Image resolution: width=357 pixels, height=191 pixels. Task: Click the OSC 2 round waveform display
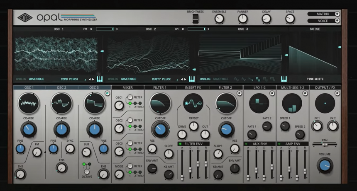tap(61, 103)
